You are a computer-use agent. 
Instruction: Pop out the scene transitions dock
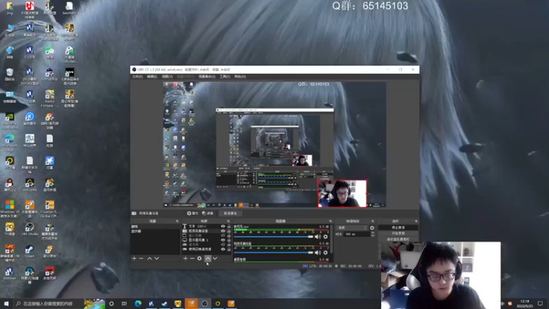pyautogui.click(x=373, y=221)
